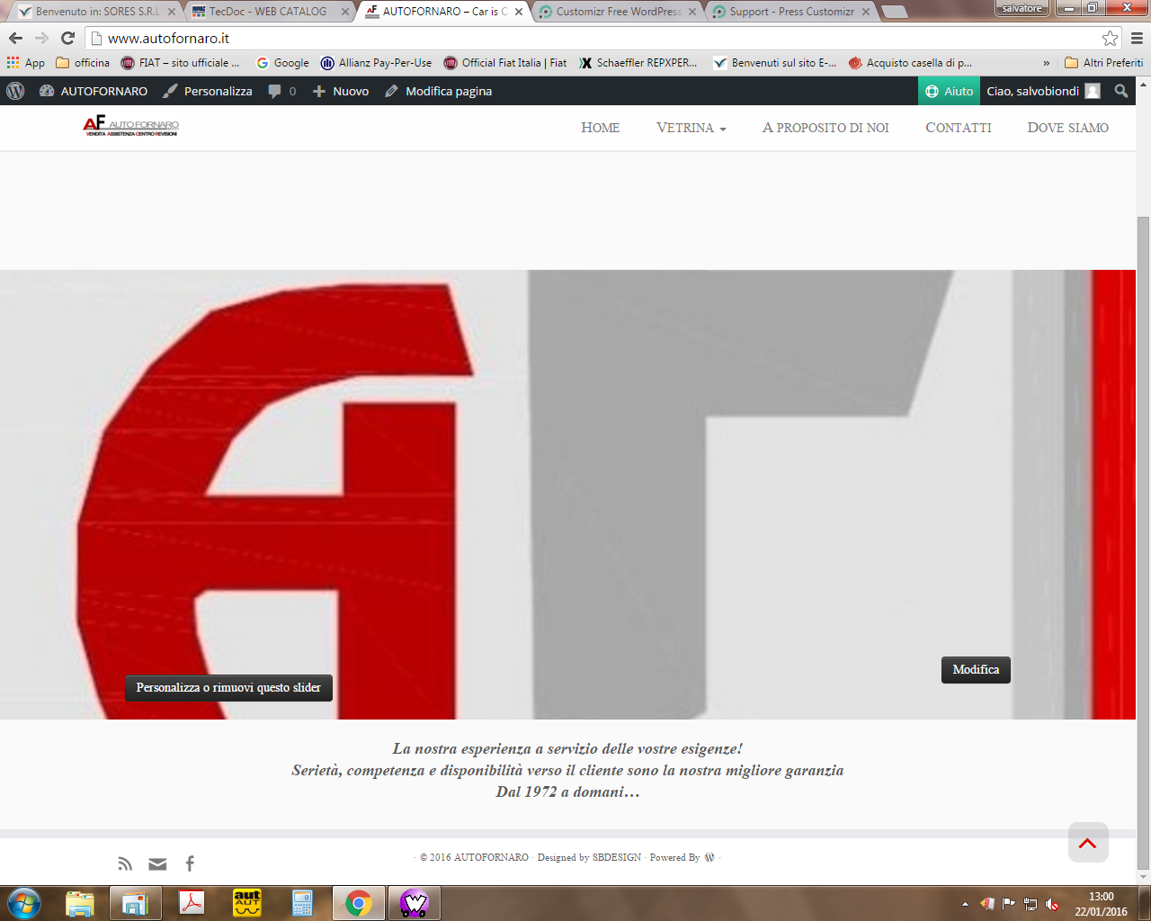Open the CONTATTI navigation item
Viewport: 1151px width, 921px height.
click(958, 128)
